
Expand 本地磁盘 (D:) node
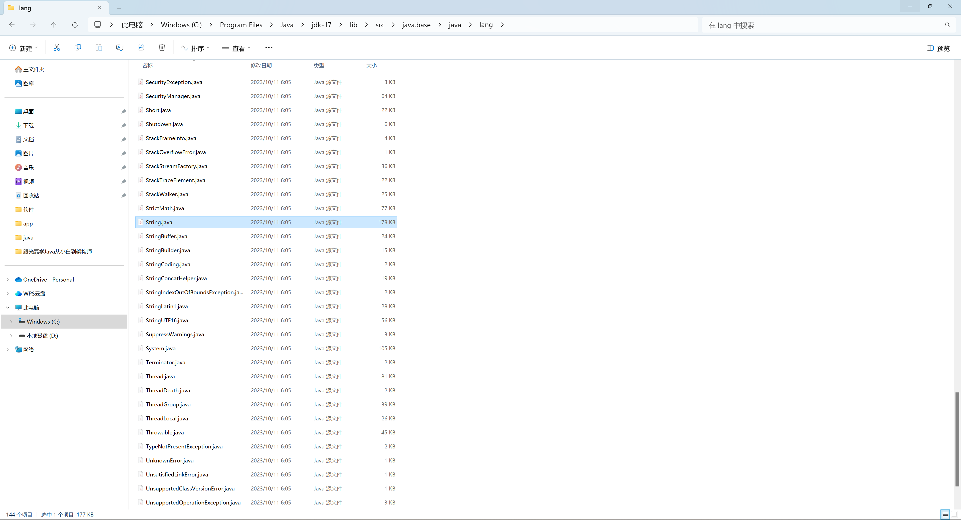pyautogui.click(x=11, y=335)
